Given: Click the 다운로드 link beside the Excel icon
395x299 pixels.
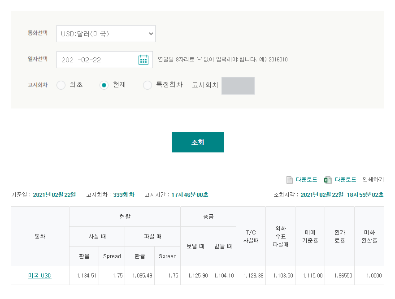Looking at the screenshot, I should pos(345,180).
